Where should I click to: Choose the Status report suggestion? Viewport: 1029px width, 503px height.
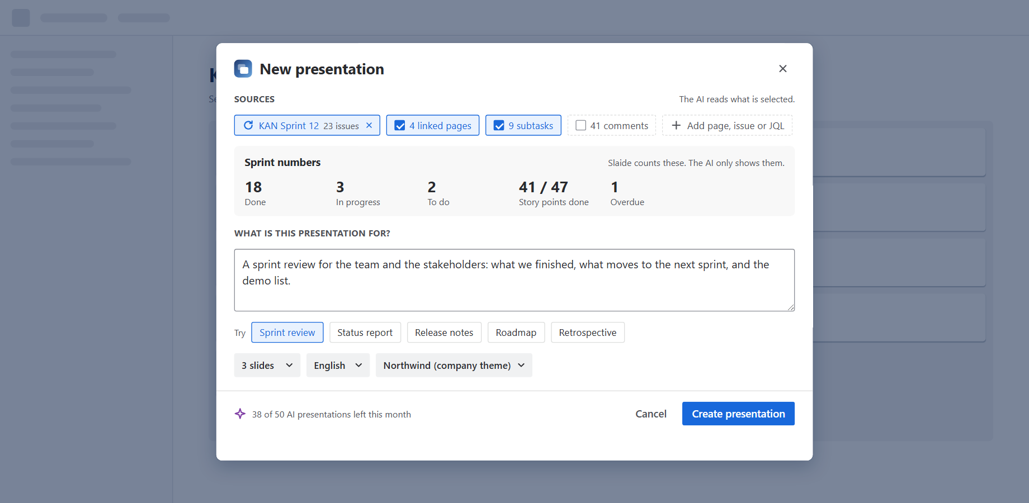click(365, 333)
